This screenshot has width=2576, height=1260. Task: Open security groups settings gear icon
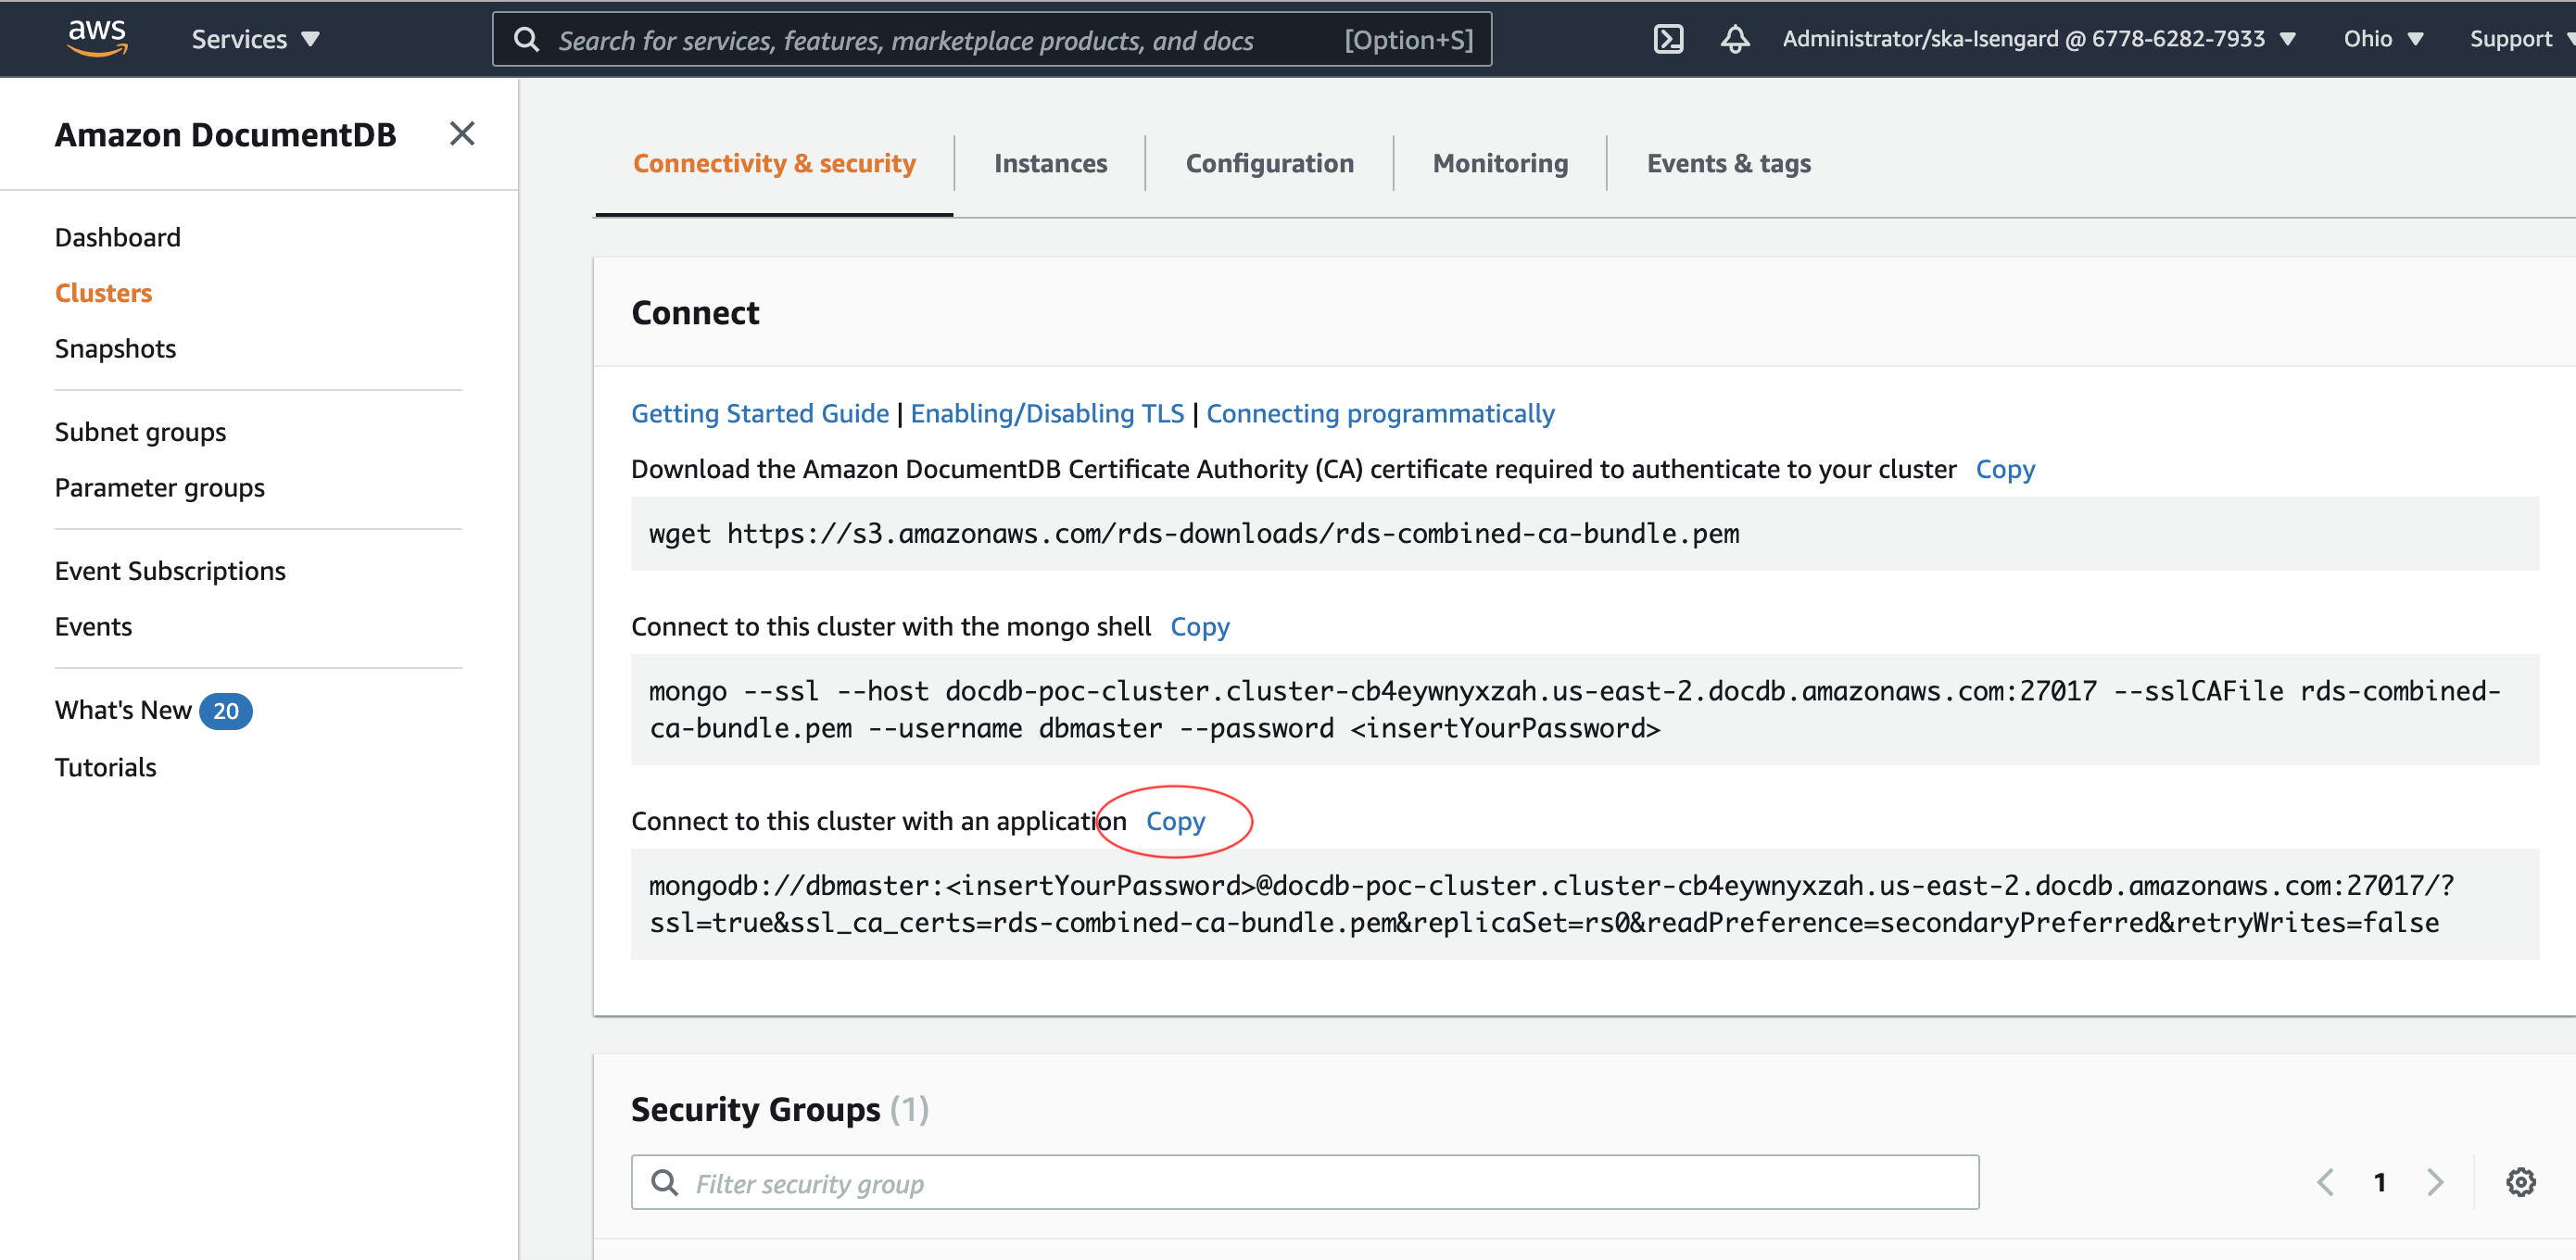point(2520,1182)
